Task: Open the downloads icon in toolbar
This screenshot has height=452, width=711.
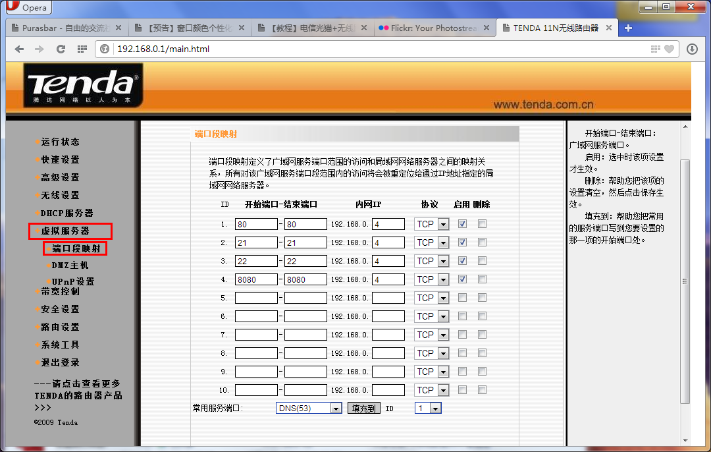Action: tap(692, 49)
